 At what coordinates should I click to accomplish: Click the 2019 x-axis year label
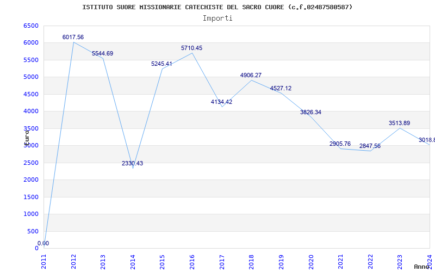click(x=281, y=262)
